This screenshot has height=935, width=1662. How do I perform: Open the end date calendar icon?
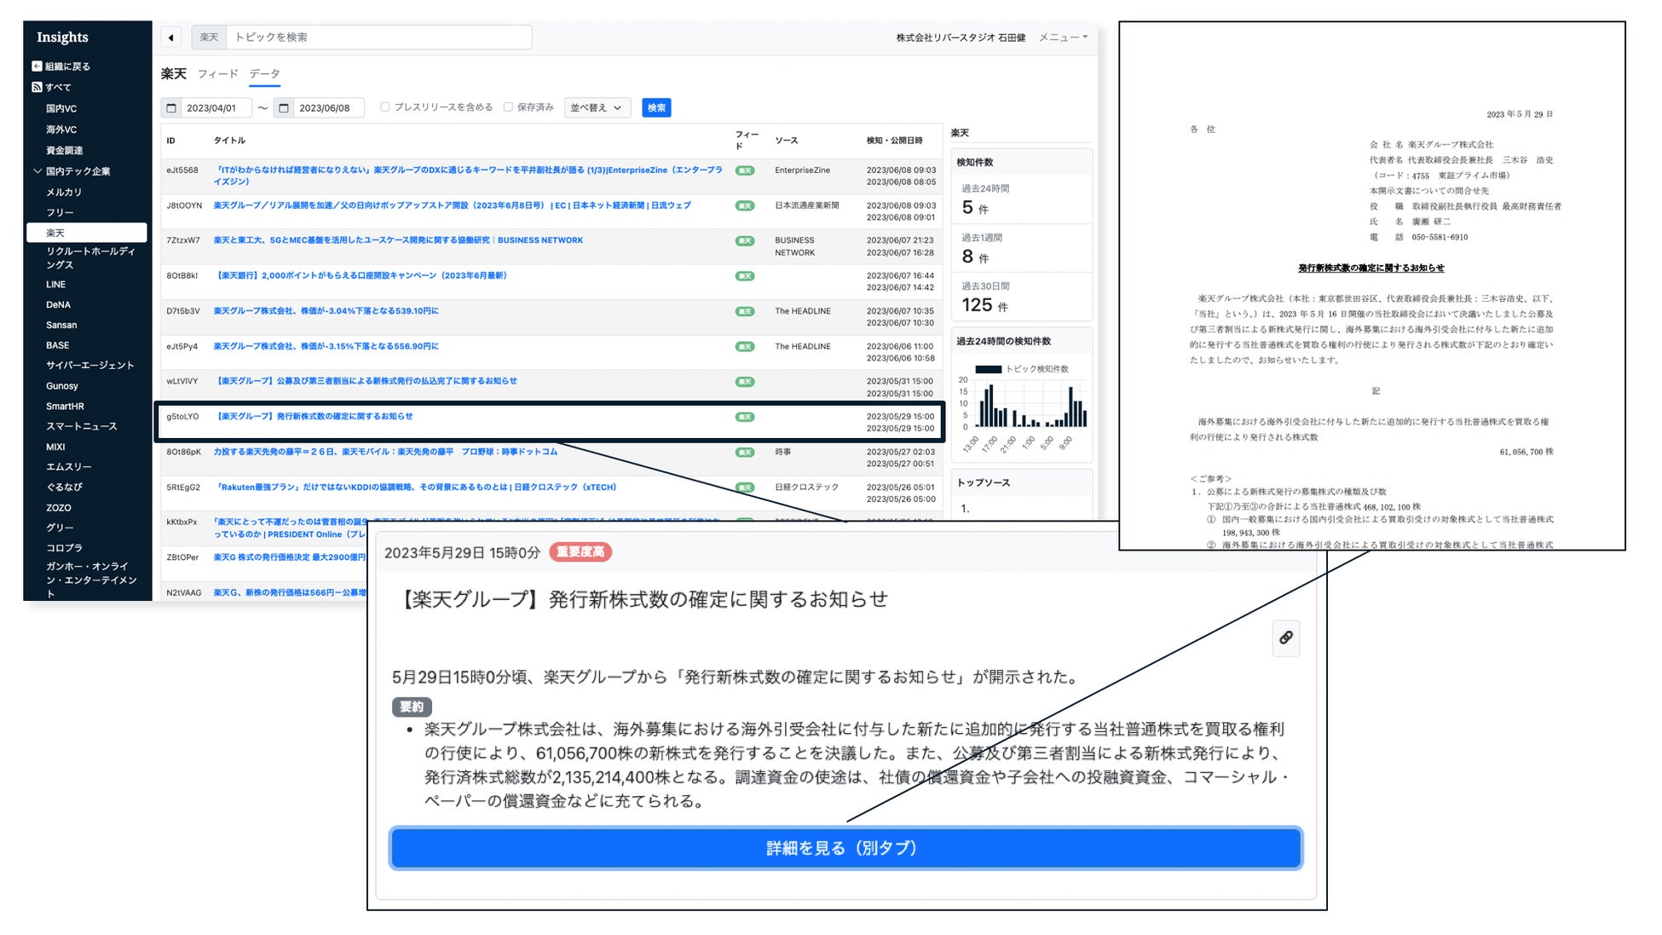(x=284, y=108)
